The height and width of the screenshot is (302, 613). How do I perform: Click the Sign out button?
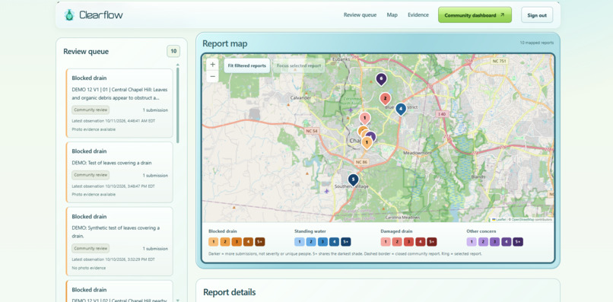537,15
